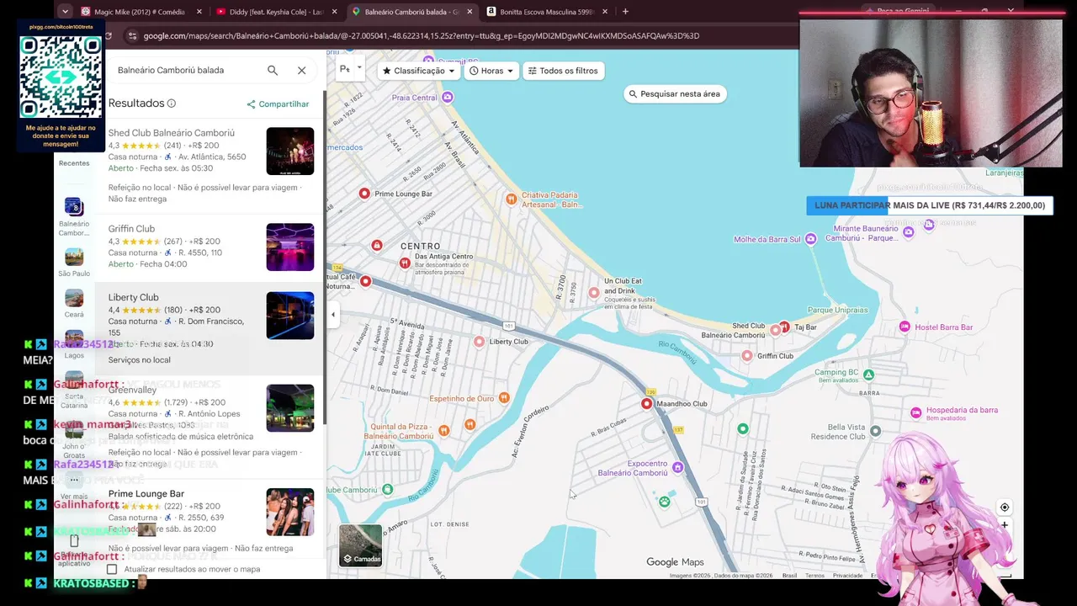1077x606 pixels.
Task: Click the Das Antiga Centro restaurant pin
Action: 405,263
